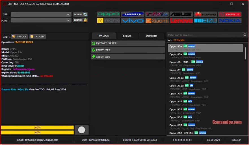
Task: Click the expiret Date 03-08-2025 log line
Action: point(16,72)
